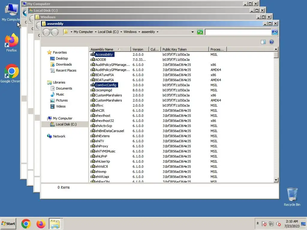Click the ehiwmp assembly icon
The width and height of the screenshot is (307, 230).
(92, 172)
